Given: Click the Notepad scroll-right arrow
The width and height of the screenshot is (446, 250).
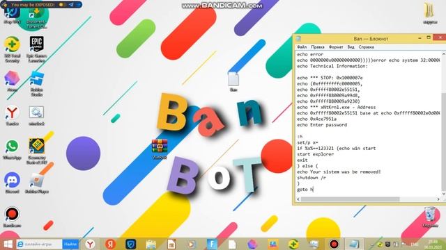Looking at the screenshot, I should [x=438, y=199].
